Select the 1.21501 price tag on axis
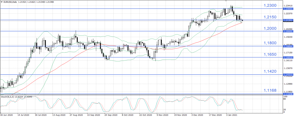This screenshot has height=117, width=294. point(288,20)
